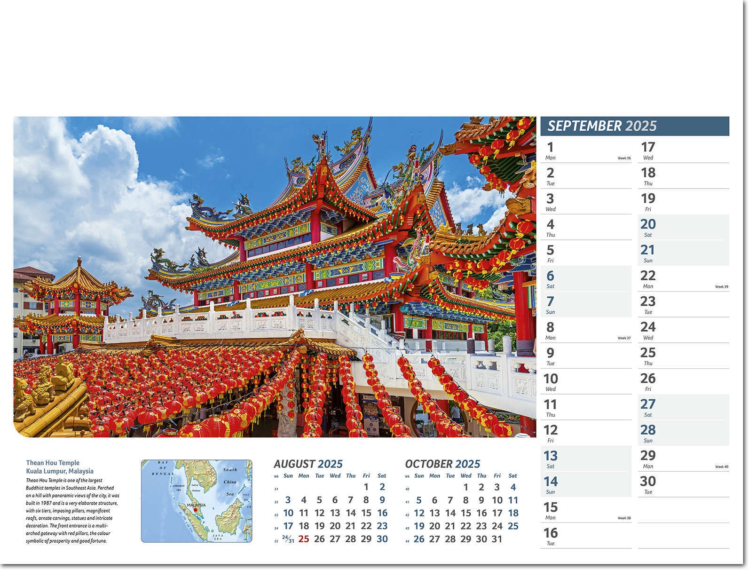Select September 23 Tue entry
This screenshot has width=749, height=570.
click(684, 305)
